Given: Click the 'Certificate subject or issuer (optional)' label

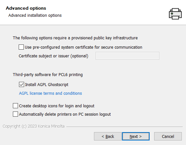Looking at the screenshot, I should [x=53, y=56].
